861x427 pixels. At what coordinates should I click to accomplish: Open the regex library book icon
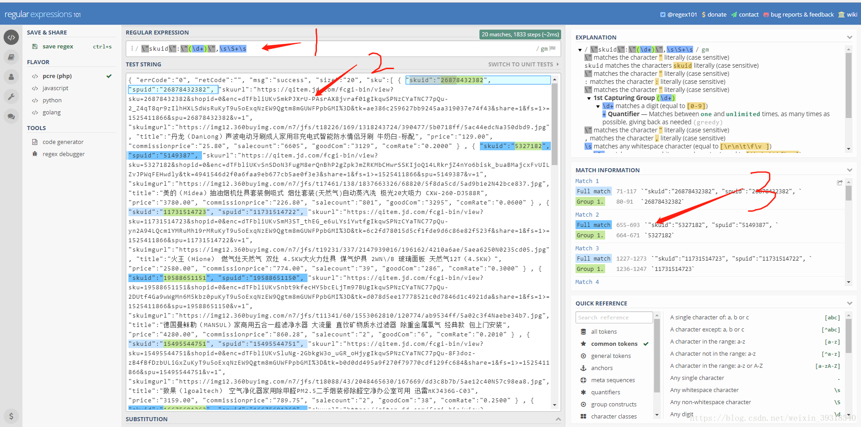point(11,57)
